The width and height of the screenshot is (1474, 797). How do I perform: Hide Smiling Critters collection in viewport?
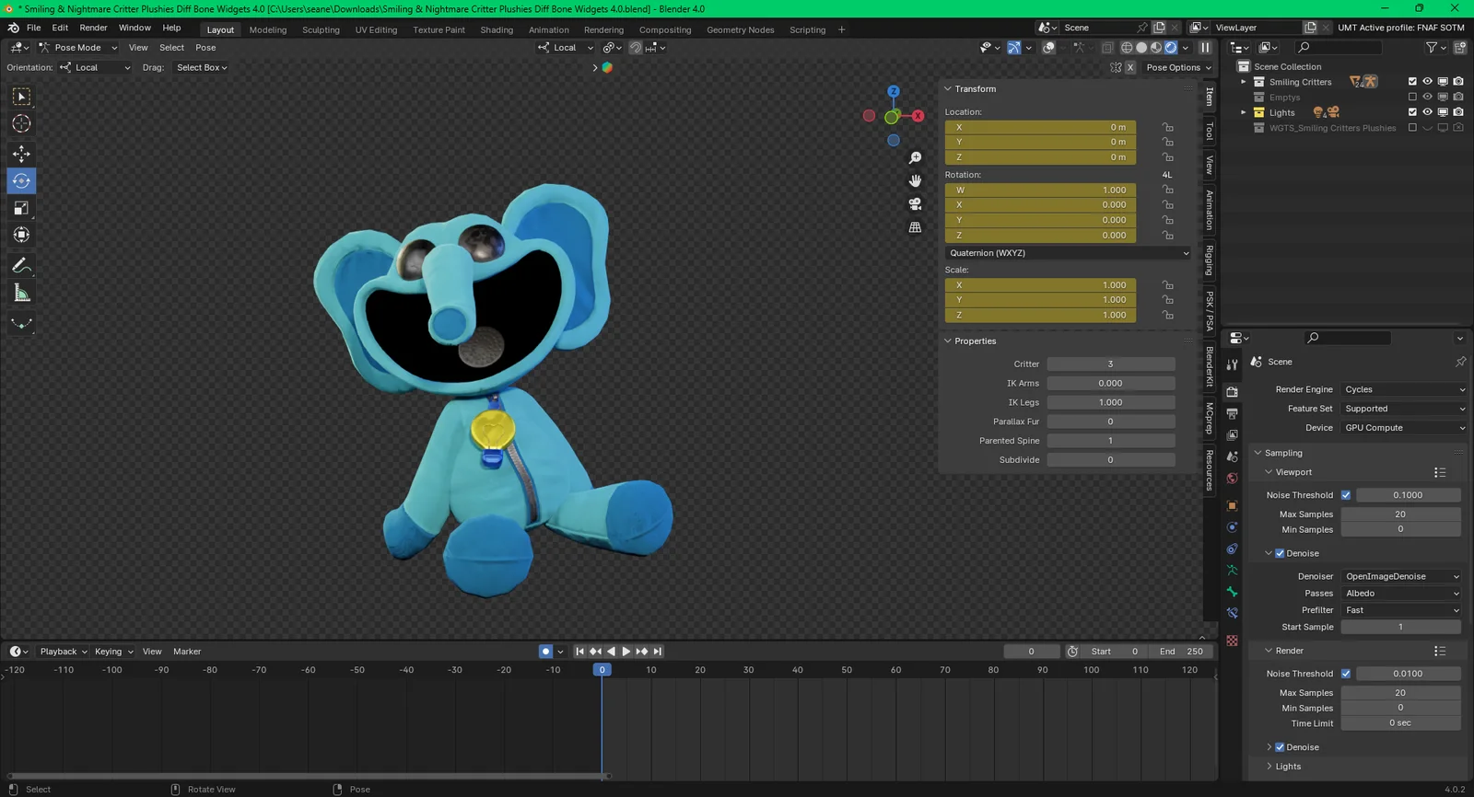1427,82
